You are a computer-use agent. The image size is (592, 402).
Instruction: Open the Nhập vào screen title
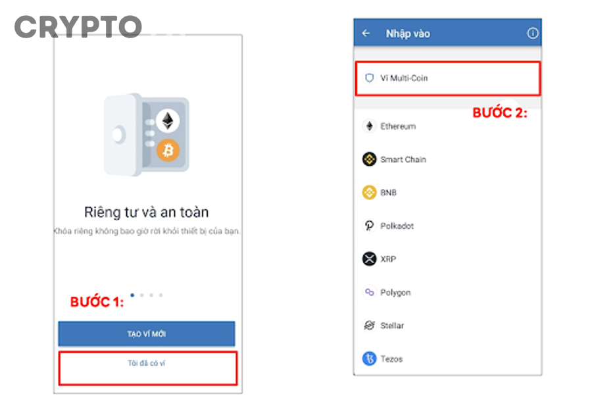click(x=409, y=33)
